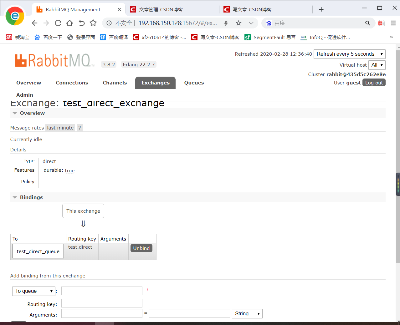Expand the address bar dropdown chevron

pyautogui.click(x=251, y=23)
